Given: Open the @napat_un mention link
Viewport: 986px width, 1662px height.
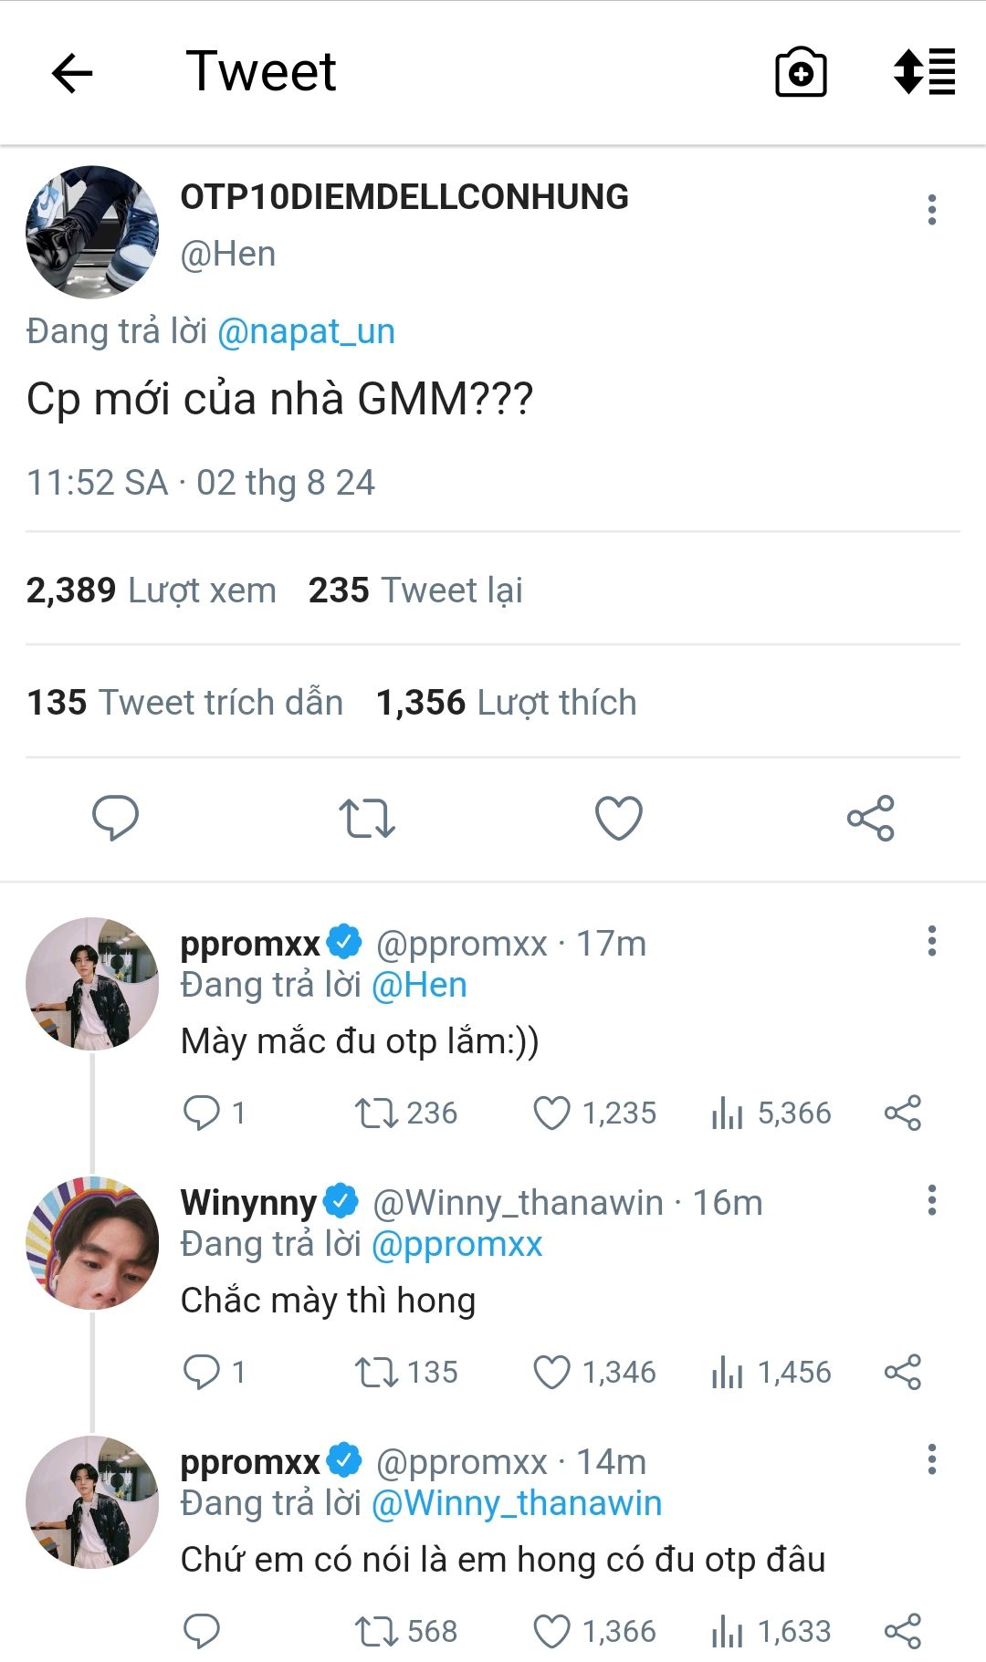Looking at the screenshot, I should pos(306,331).
